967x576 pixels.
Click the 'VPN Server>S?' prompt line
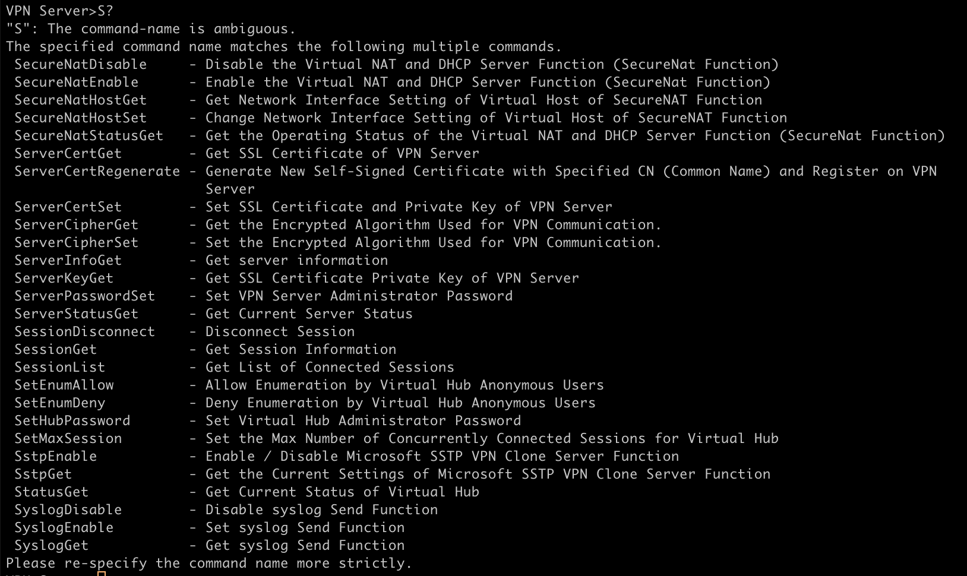click(59, 11)
